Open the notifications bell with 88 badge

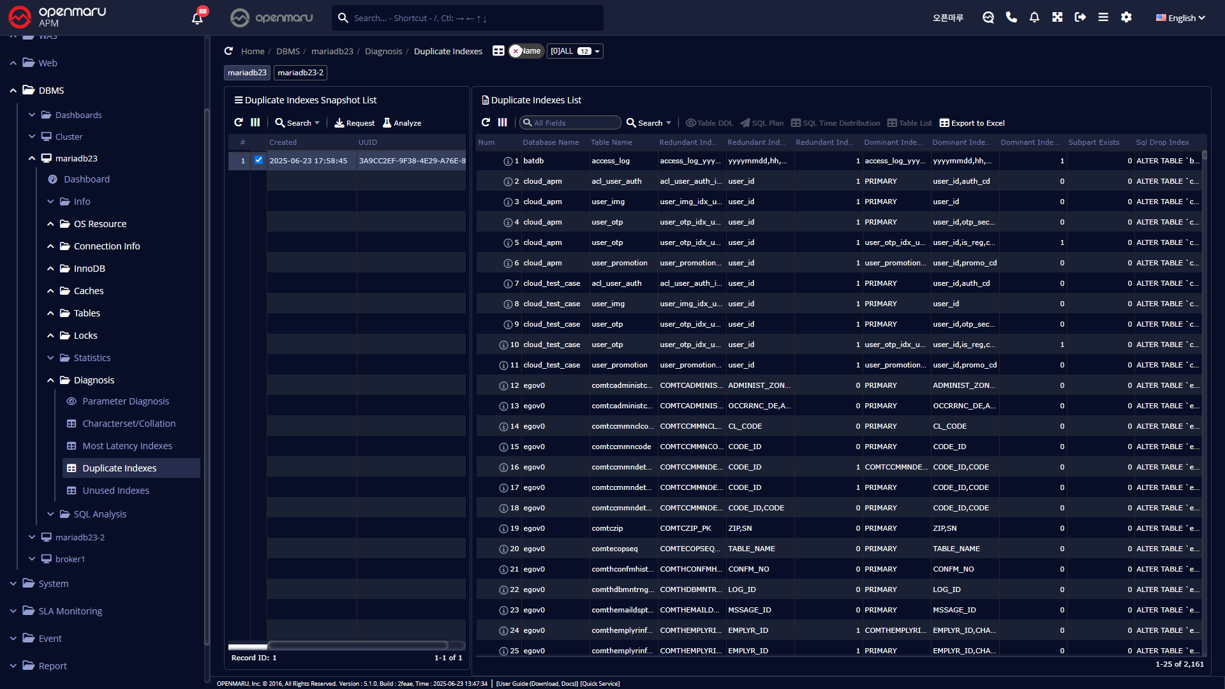coord(197,18)
